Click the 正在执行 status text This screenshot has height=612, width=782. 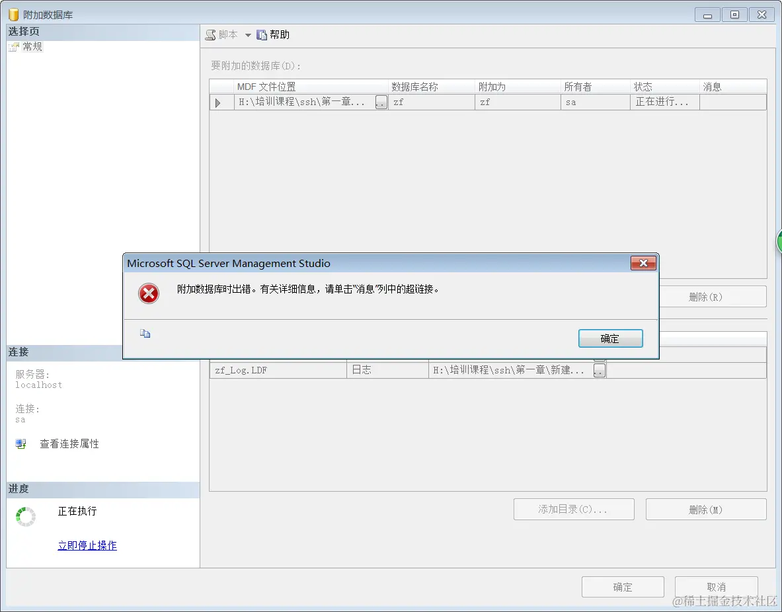tap(77, 512)
